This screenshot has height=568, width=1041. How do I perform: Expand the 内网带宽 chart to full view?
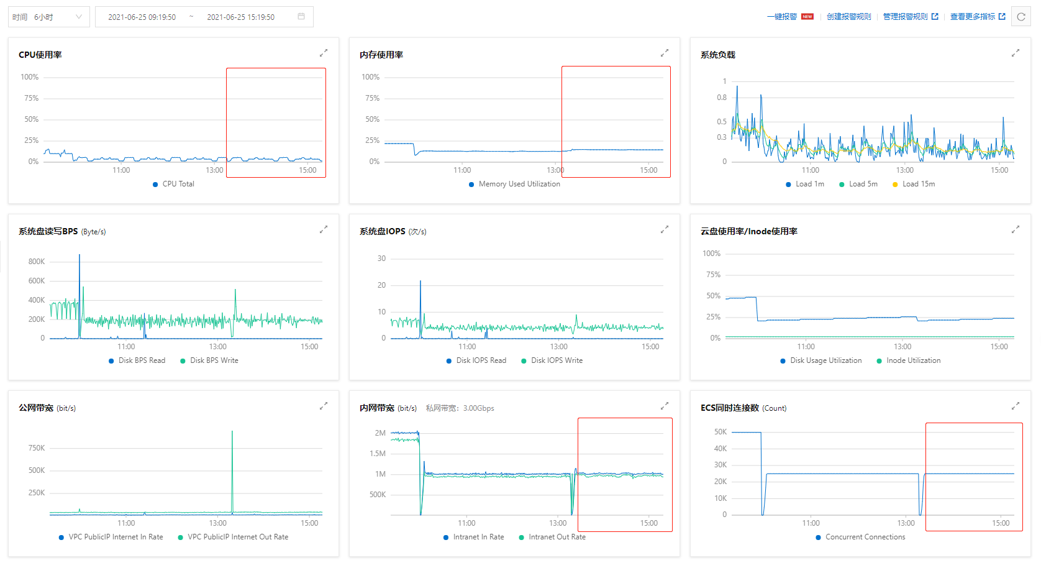665,406
